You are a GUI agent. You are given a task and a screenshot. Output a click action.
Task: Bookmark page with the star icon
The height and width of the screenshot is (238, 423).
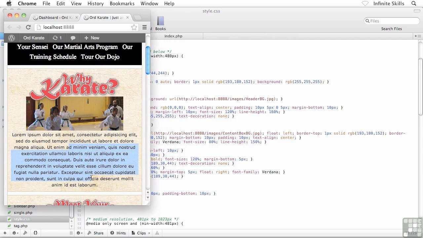point(134,27)
